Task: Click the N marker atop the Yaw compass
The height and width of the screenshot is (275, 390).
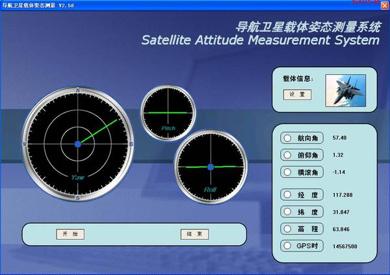Action: [77, 90]
